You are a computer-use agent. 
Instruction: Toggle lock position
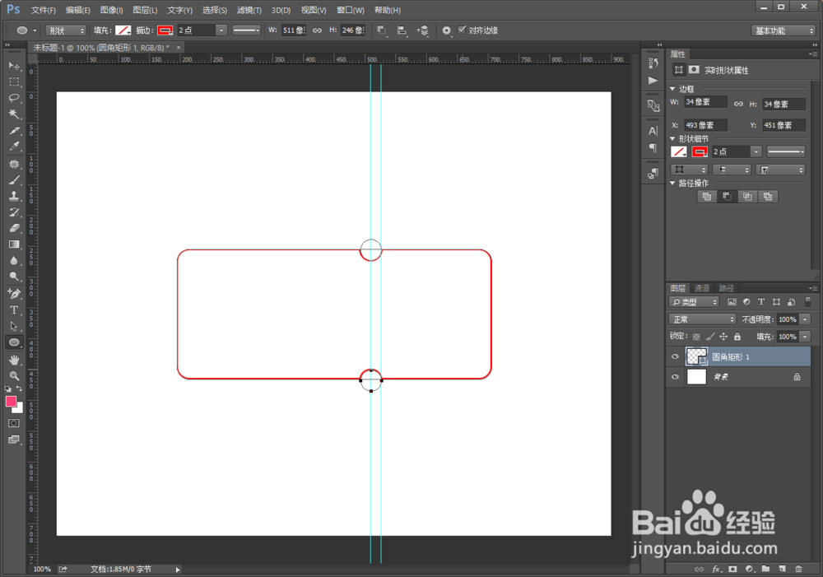pyautogui.click(x=723, y=337)
